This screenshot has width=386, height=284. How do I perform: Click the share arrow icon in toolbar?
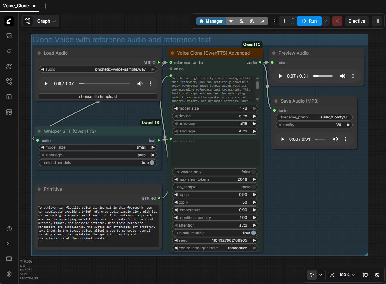tap(263, 21)
